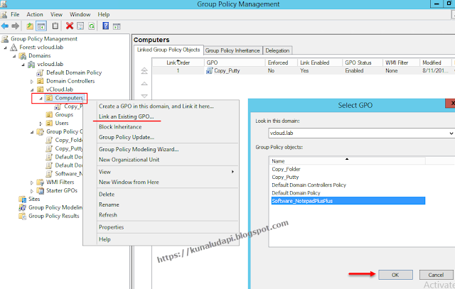Click the Forest: vcloud.lab tree icon
The image size is (455, 289).
point(14,48)
